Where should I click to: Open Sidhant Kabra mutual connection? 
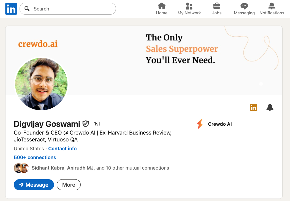click(48, 168)
